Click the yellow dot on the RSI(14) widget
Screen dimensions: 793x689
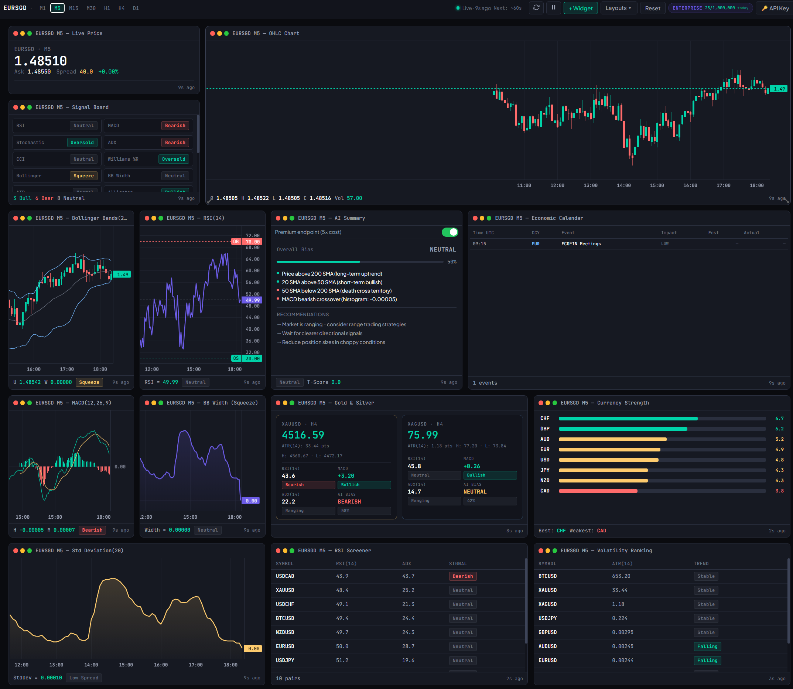tap(154, 218)
